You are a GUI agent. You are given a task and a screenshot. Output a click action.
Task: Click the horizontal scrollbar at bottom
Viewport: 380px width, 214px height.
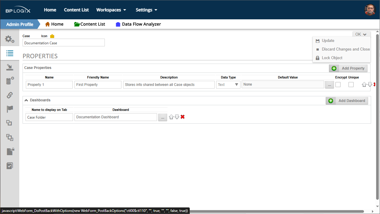pos(276,211)
